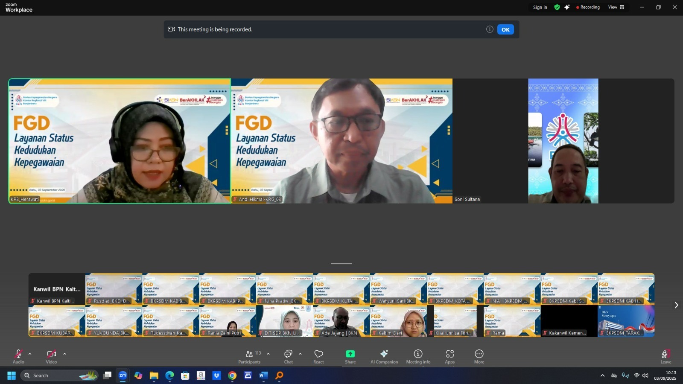Open the React emoji menu
This screenshot has width=683, height=384.
tap(318, 357)
